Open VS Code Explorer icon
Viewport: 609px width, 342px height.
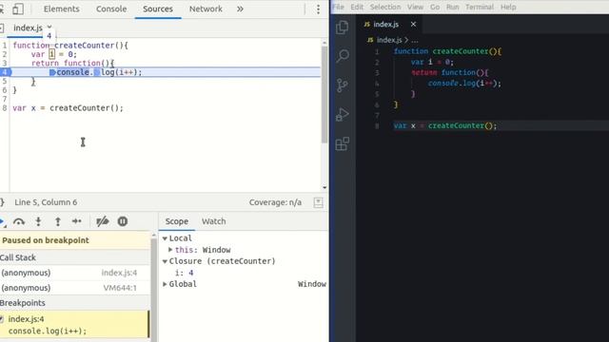coord(343,28)
